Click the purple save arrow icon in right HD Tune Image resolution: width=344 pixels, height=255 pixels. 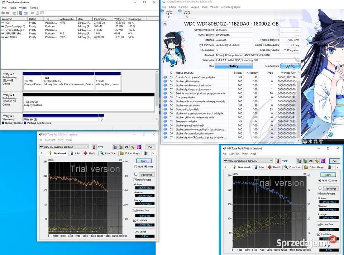323,161
